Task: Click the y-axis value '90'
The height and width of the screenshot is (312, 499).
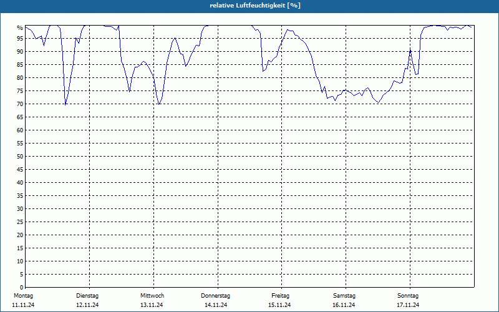Action: pos(20,52)
